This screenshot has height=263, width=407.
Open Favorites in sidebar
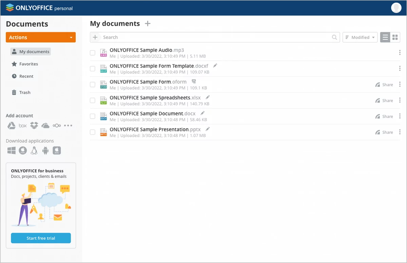(x=25, y=64)
